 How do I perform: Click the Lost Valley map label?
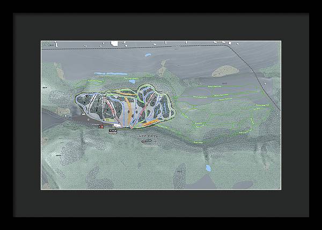pyautogui.click(x=148, y=136)
